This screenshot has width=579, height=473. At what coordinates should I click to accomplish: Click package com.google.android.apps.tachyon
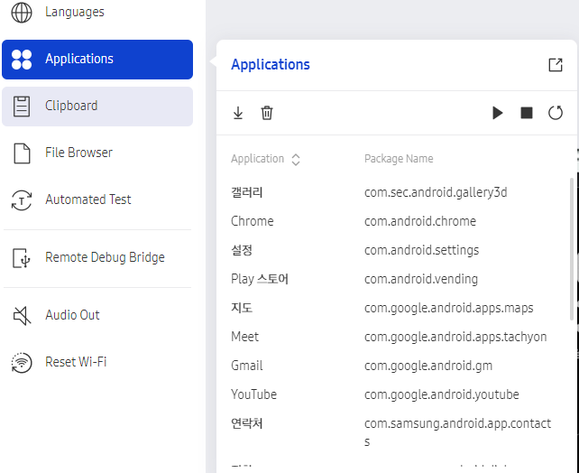(x=455, y=337)
